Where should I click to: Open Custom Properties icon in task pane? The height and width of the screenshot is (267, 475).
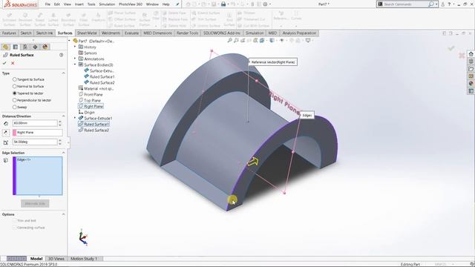pos(471,90)
